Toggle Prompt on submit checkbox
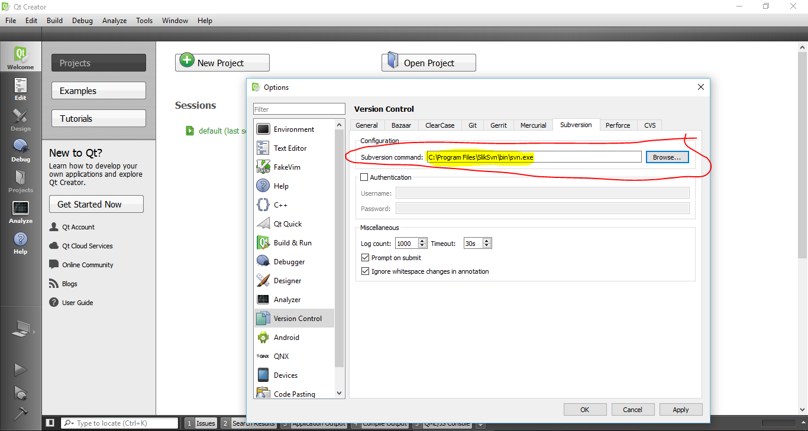Viewport: 808px width, 431px height. click(x=365, y=258)
